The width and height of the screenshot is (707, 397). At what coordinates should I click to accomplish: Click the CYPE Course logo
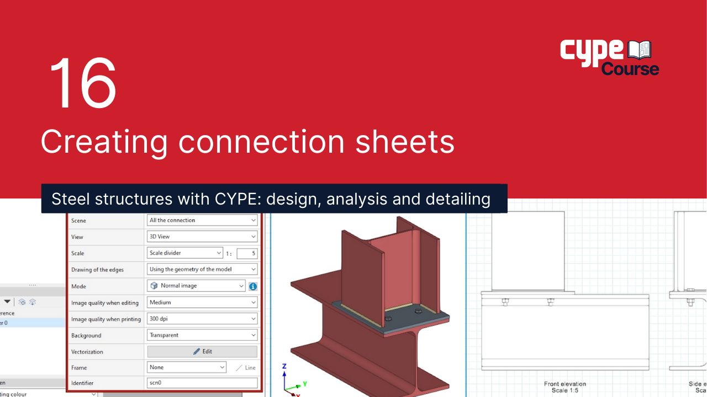(x=610, y=57)
